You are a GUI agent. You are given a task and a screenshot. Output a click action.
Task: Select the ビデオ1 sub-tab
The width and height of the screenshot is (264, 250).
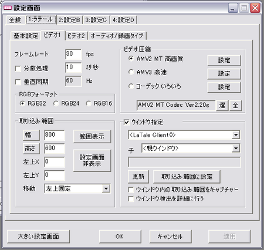(52, 35)
